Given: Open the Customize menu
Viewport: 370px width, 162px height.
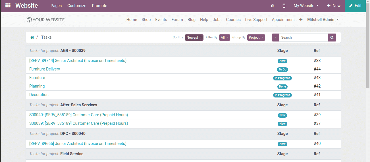Looking at the screenshot, I should 77,6.
